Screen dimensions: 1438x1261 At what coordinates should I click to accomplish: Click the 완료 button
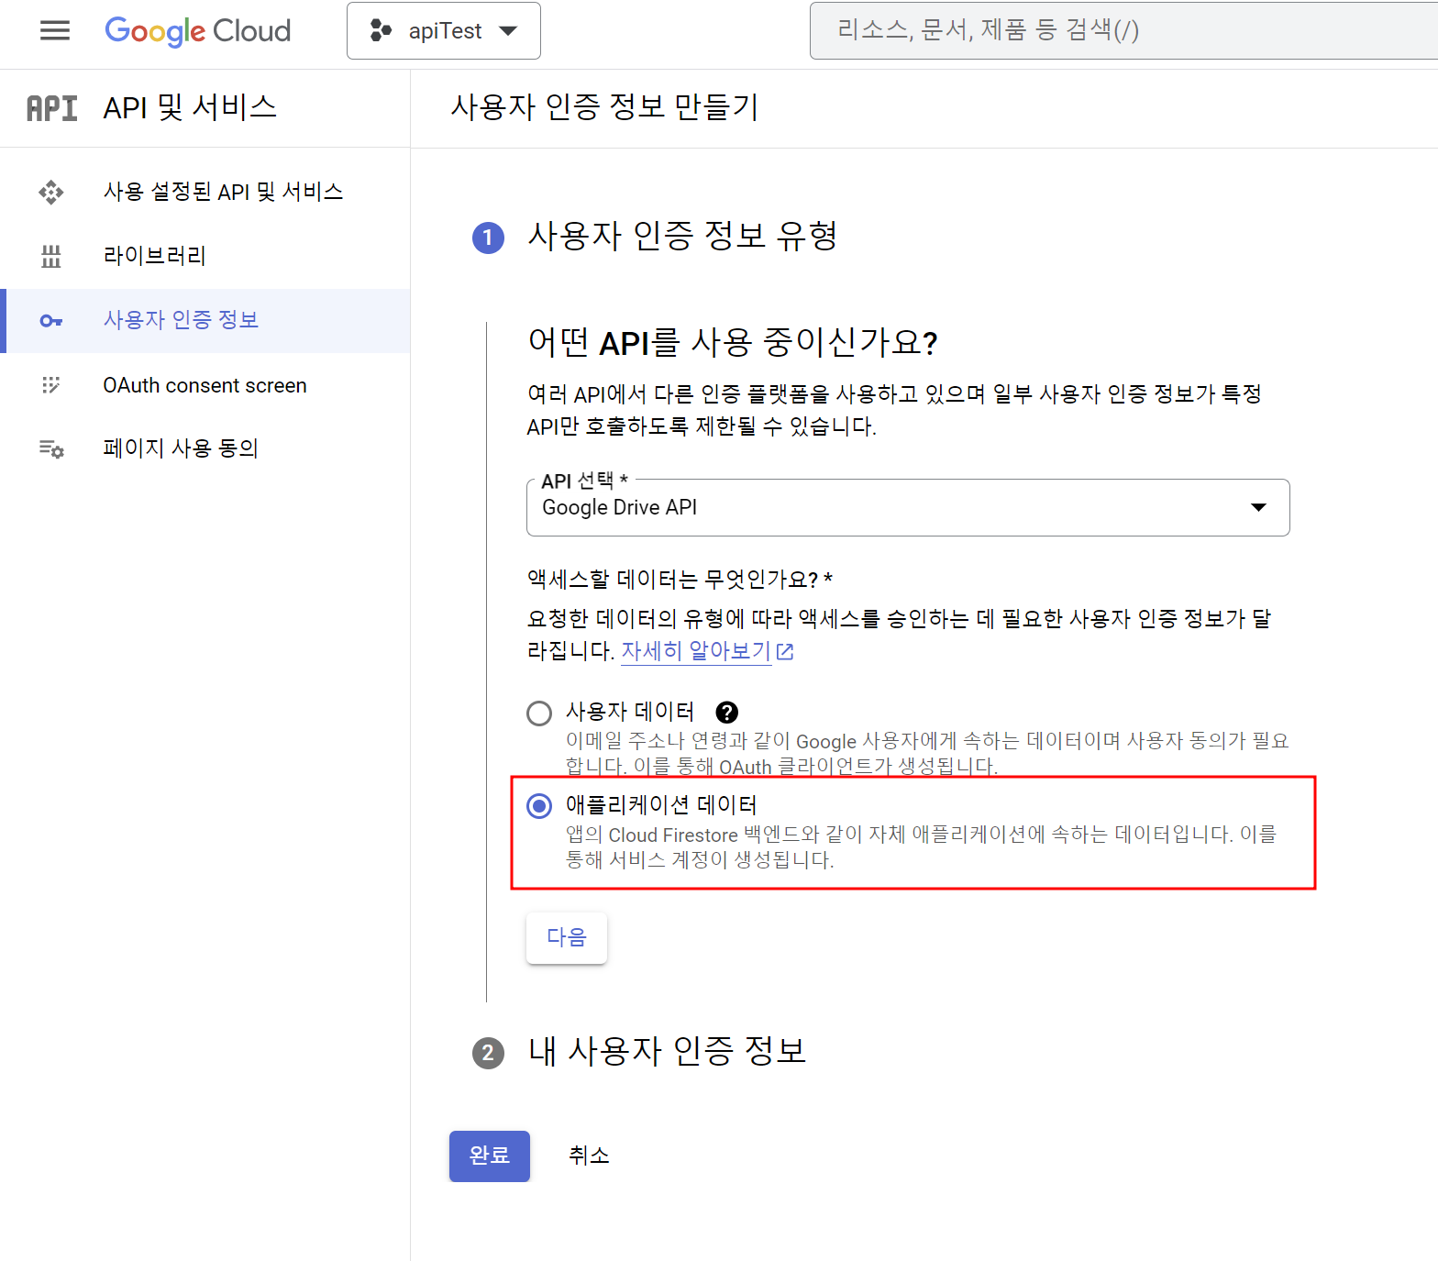pos(490,1156)
